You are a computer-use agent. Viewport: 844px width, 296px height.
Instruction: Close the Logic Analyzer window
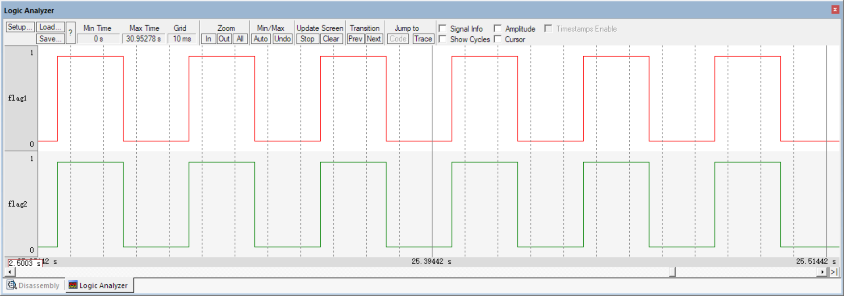tap(835, 10)
